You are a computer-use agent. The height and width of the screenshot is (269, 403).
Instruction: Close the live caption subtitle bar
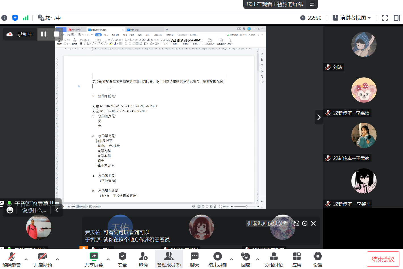(313, 223)
